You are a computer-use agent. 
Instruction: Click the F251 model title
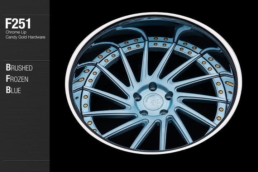click(18, 24)
